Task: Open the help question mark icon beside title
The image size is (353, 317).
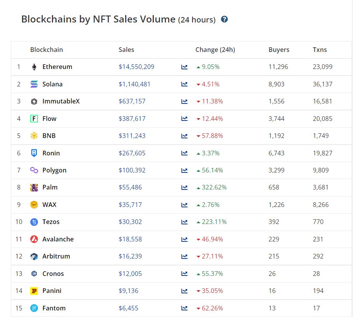Action: [224, 19]
